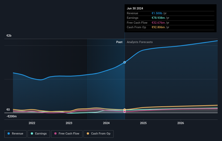The image size is (222, 141).
Task: Click the Earnings row label in tooltip
Action: pos(132,18)
